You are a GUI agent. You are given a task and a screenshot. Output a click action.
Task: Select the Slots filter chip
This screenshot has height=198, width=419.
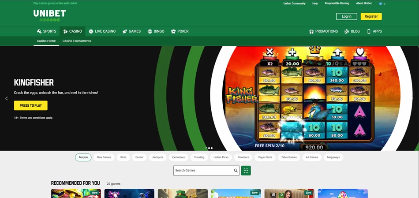click(123, 157)
